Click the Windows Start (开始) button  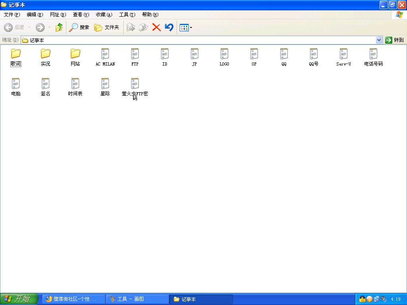coord(19,299)
